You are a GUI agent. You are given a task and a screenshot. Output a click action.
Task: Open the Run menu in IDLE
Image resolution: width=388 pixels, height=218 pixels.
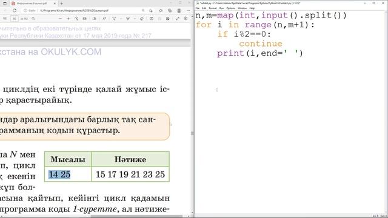coord(222,8)
